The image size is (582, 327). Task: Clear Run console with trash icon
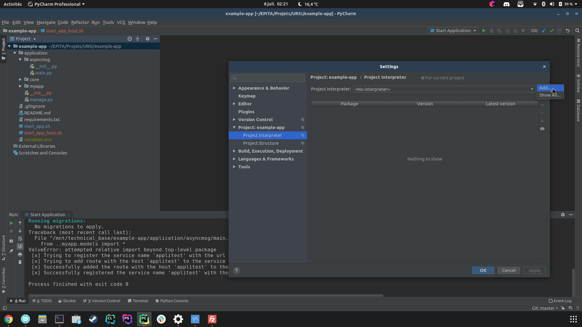point(20,262)
